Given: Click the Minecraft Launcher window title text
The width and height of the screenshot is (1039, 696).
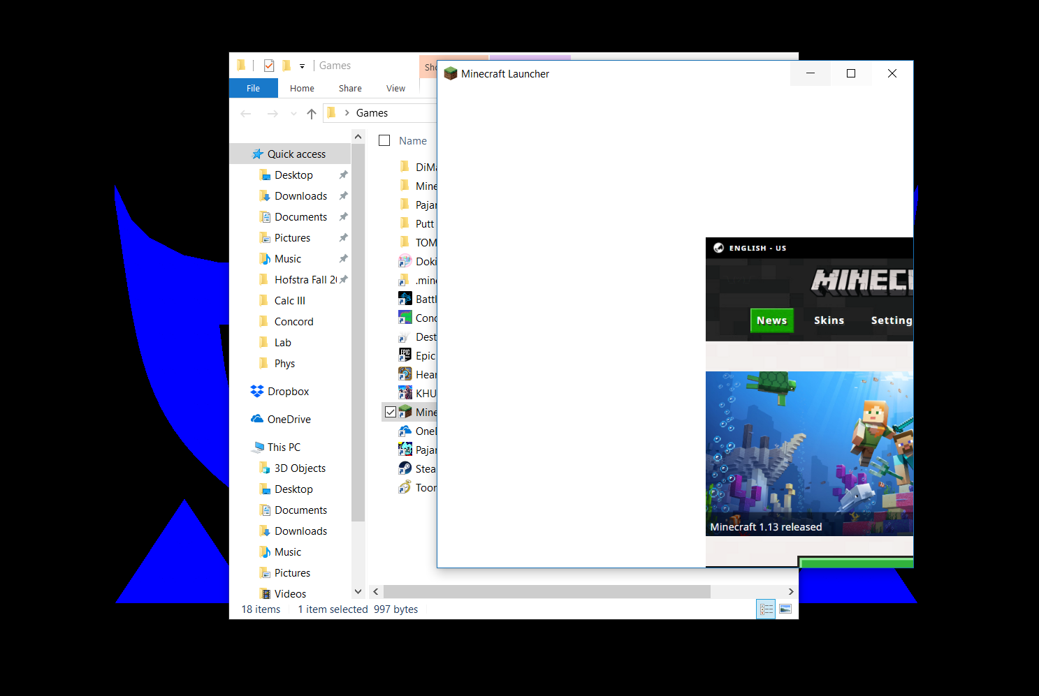Looking at the screenshot, I should click(x=505, y=74).
